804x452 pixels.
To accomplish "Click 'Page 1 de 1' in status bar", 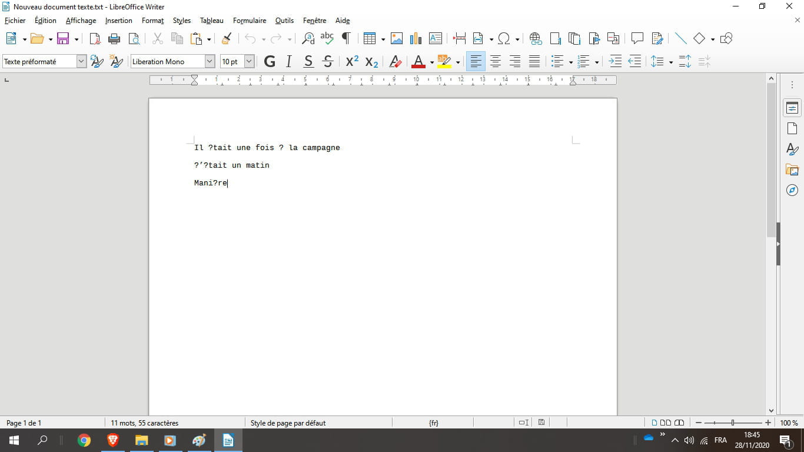I will (x=24, y=423).
